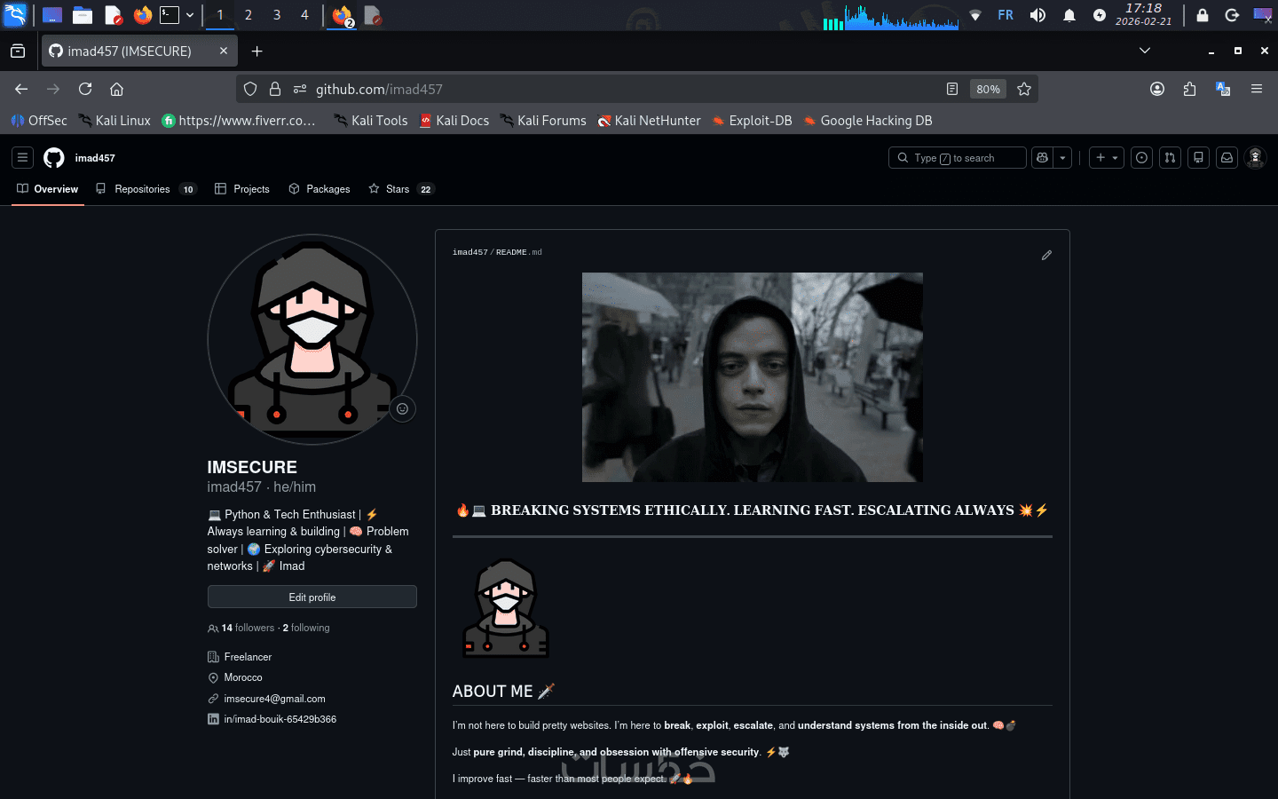Open imsecure4@gmail.com email link

click(x=274, y=699)
